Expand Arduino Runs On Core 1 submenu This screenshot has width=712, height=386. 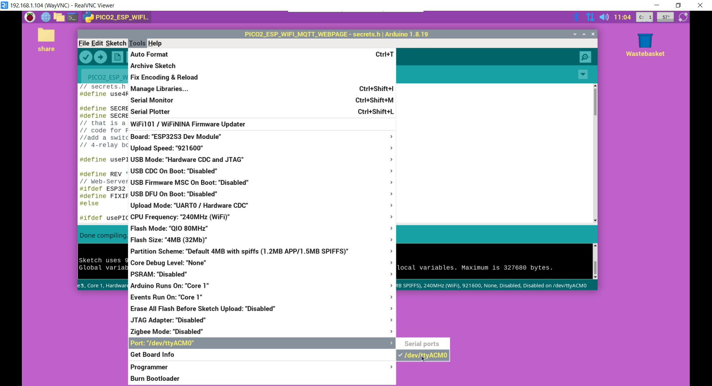[x=262, y=286]
